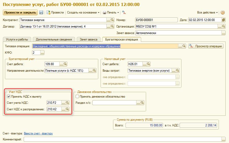Click select button for Комментарий field
The width and height of the screenshot is (229, 143).
point(224,139)
